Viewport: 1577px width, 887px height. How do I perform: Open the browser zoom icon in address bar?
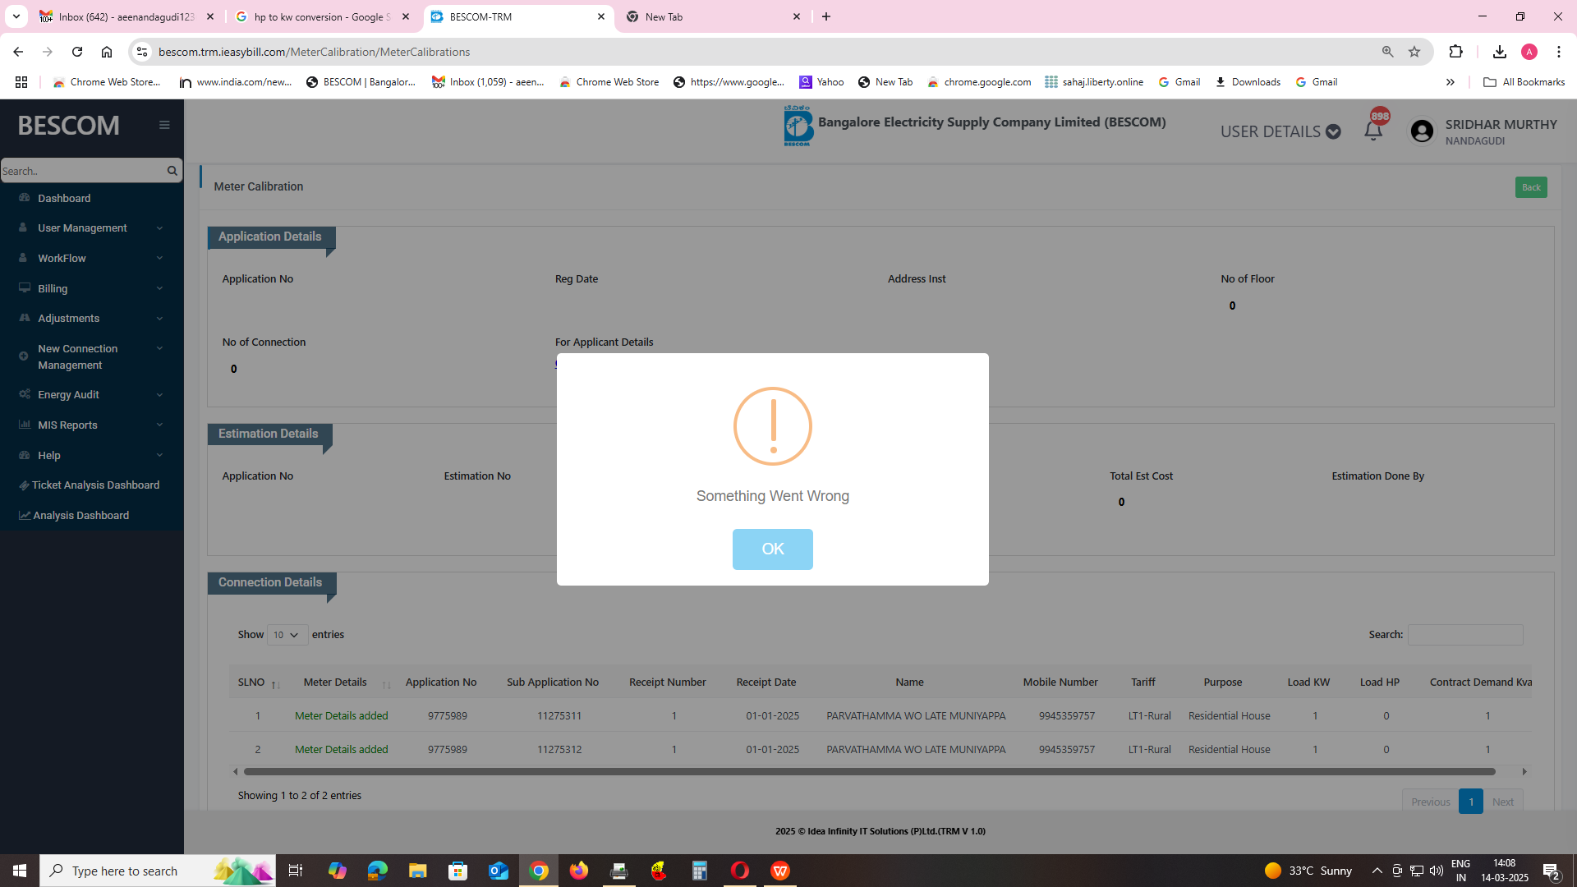pos(1388,52)
